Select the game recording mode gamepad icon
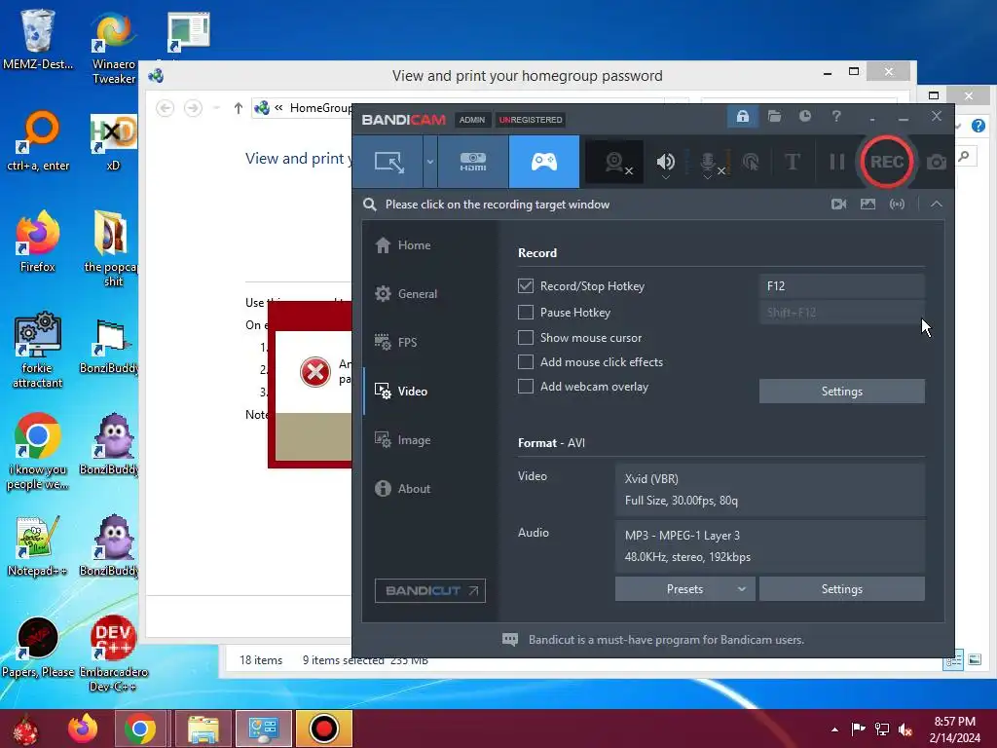997x748 pixels. tap(544, 162)
